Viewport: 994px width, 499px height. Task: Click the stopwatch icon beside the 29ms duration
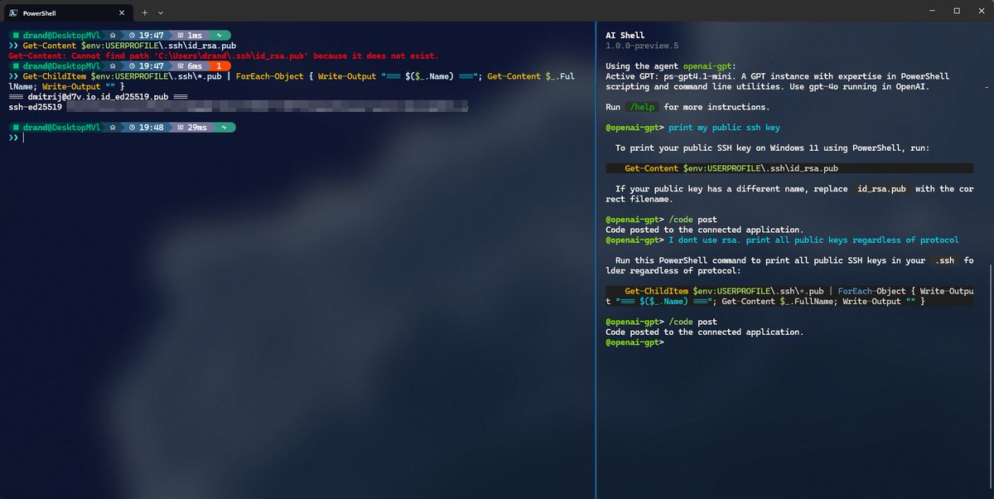tap(181, 127)
